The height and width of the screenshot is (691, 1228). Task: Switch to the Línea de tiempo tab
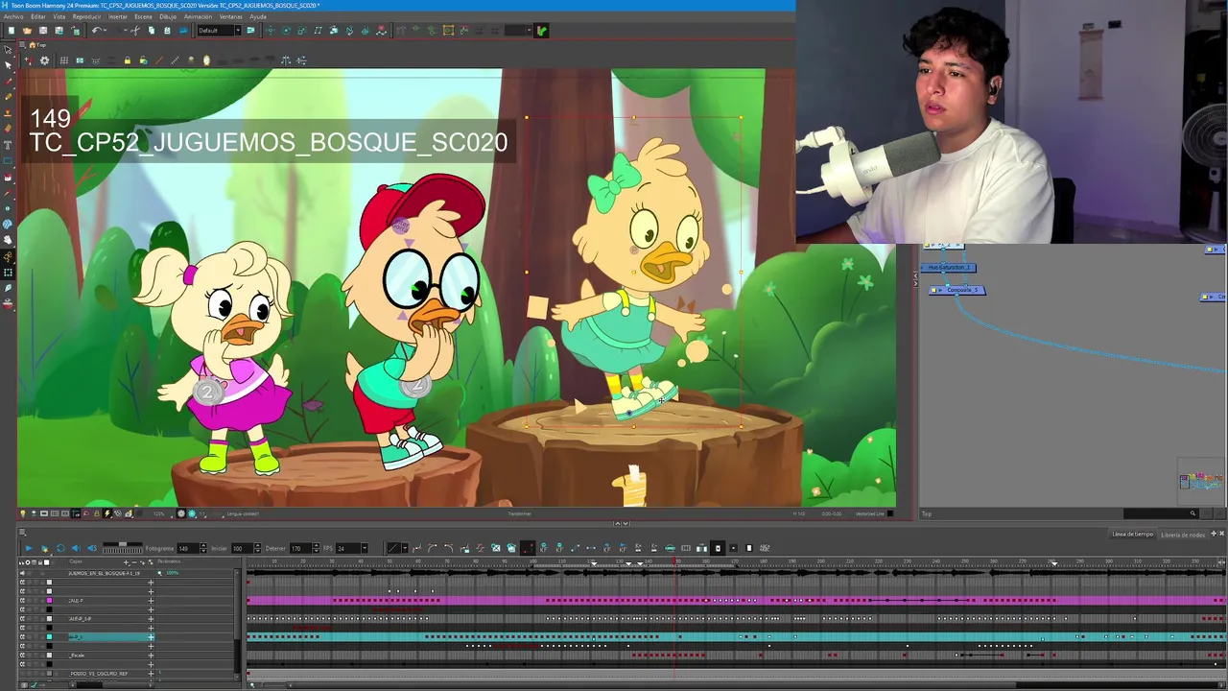click(x=1133, y=534)
